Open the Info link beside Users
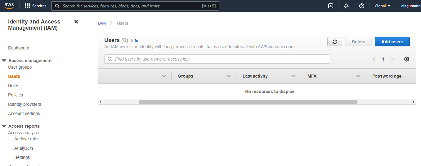The image size is (421, 166). pyautogui.click(x=135, y=40)
